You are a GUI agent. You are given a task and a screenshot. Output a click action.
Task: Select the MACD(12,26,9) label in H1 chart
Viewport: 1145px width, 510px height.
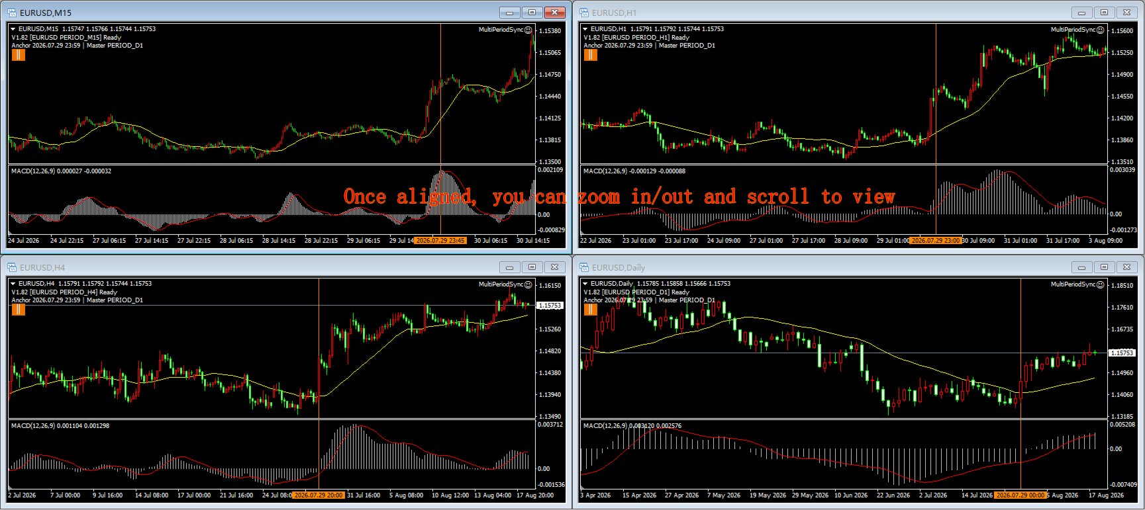[605, 171]
